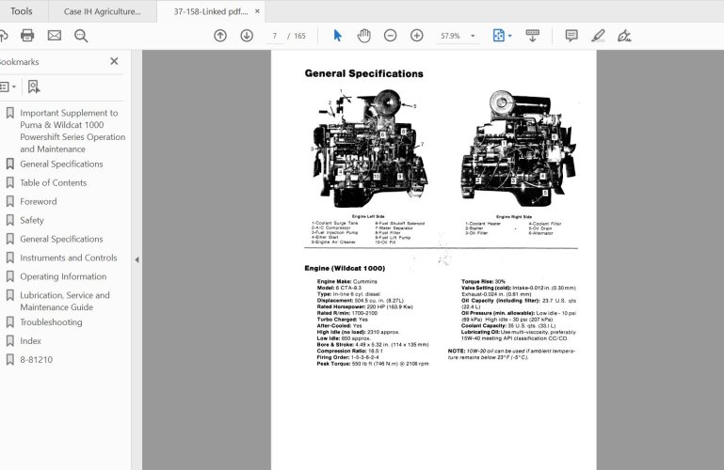Zoom in with the plus button
724x470 pixels.
[x=416, y=36]
